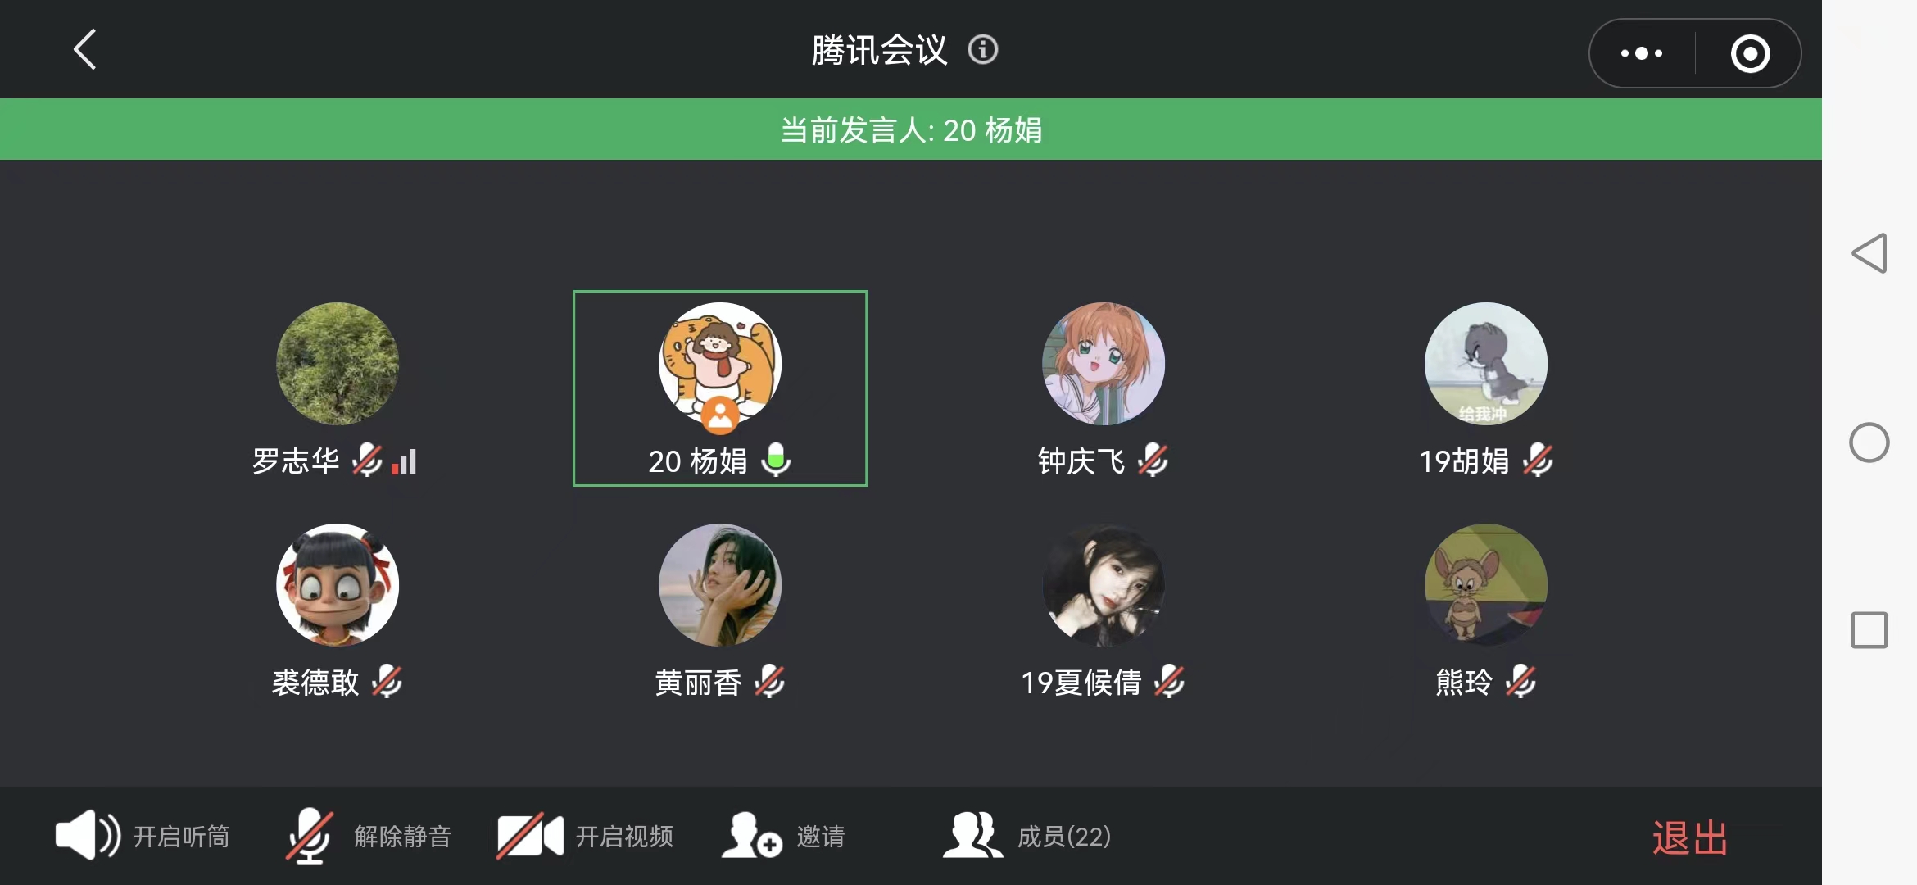Open the three-dots mini program menu
The image size is (1917, 885).
[1642, 54]
